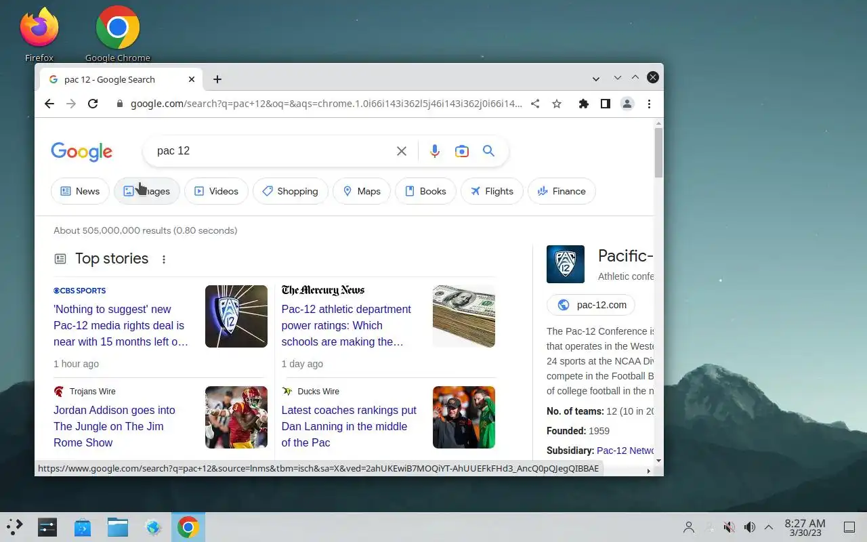867x542 pixels.
Task: Open the system settings taskbar icon
Action: click(47, 527)
